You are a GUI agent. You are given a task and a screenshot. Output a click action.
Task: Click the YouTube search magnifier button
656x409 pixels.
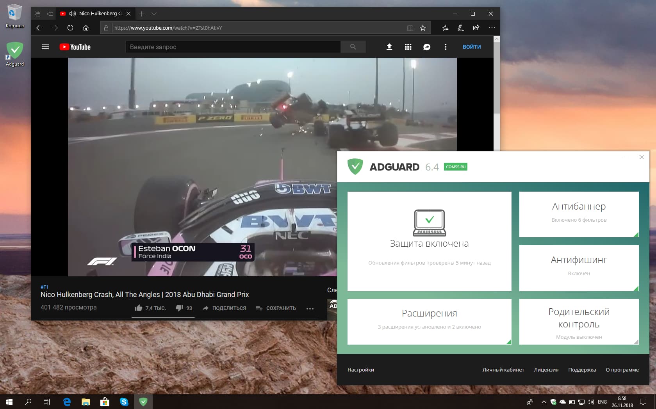[x=353, y=47]
